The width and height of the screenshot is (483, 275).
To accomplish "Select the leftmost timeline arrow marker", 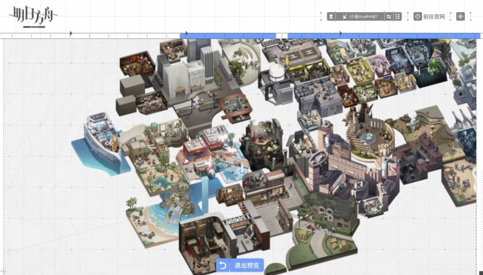I will (x=71, y=33).
